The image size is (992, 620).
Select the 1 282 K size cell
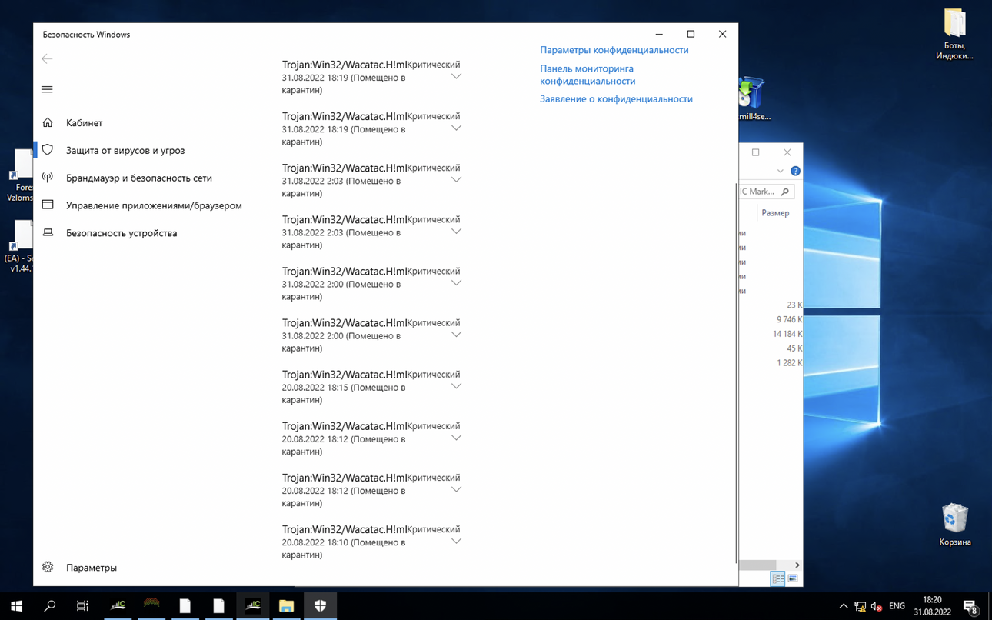click(x=789, y=363)
